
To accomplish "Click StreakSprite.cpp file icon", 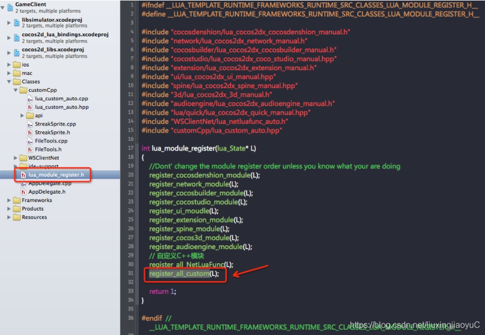I will click(30, 124).
